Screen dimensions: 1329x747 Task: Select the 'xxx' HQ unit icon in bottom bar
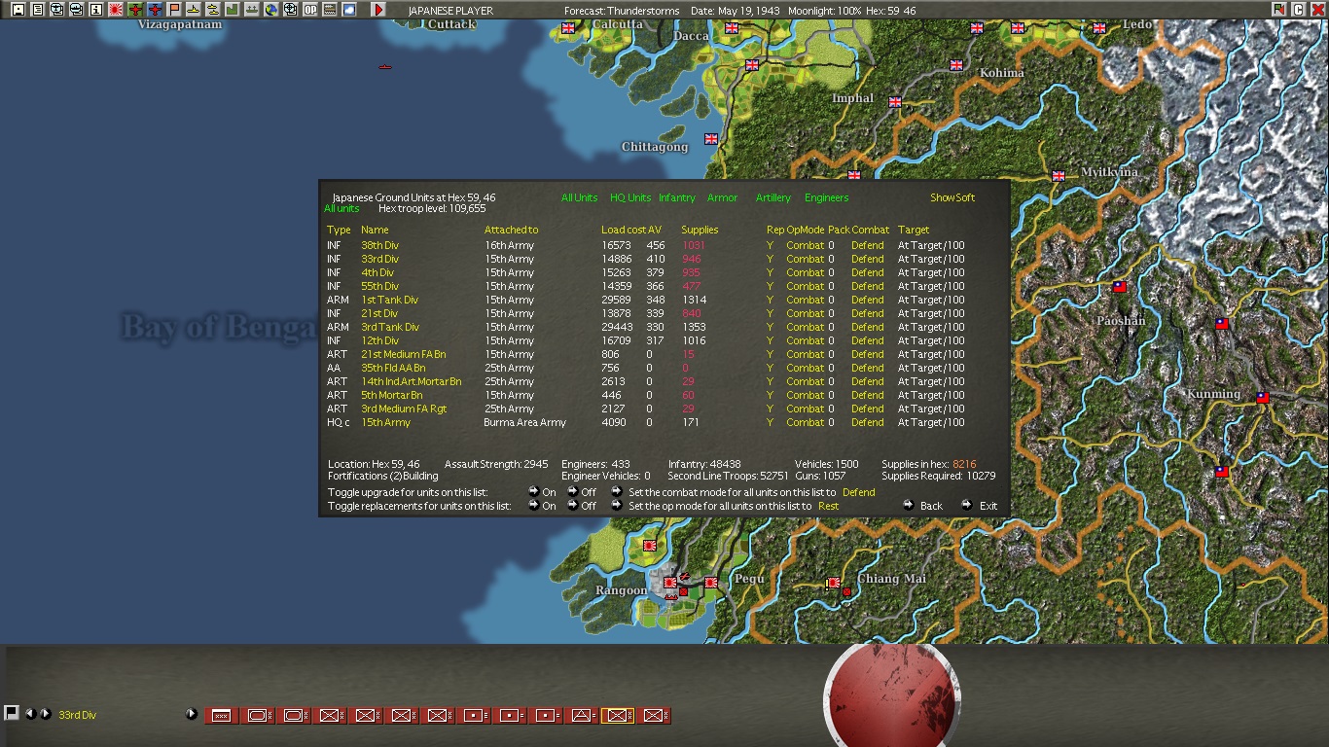[221, 716]
